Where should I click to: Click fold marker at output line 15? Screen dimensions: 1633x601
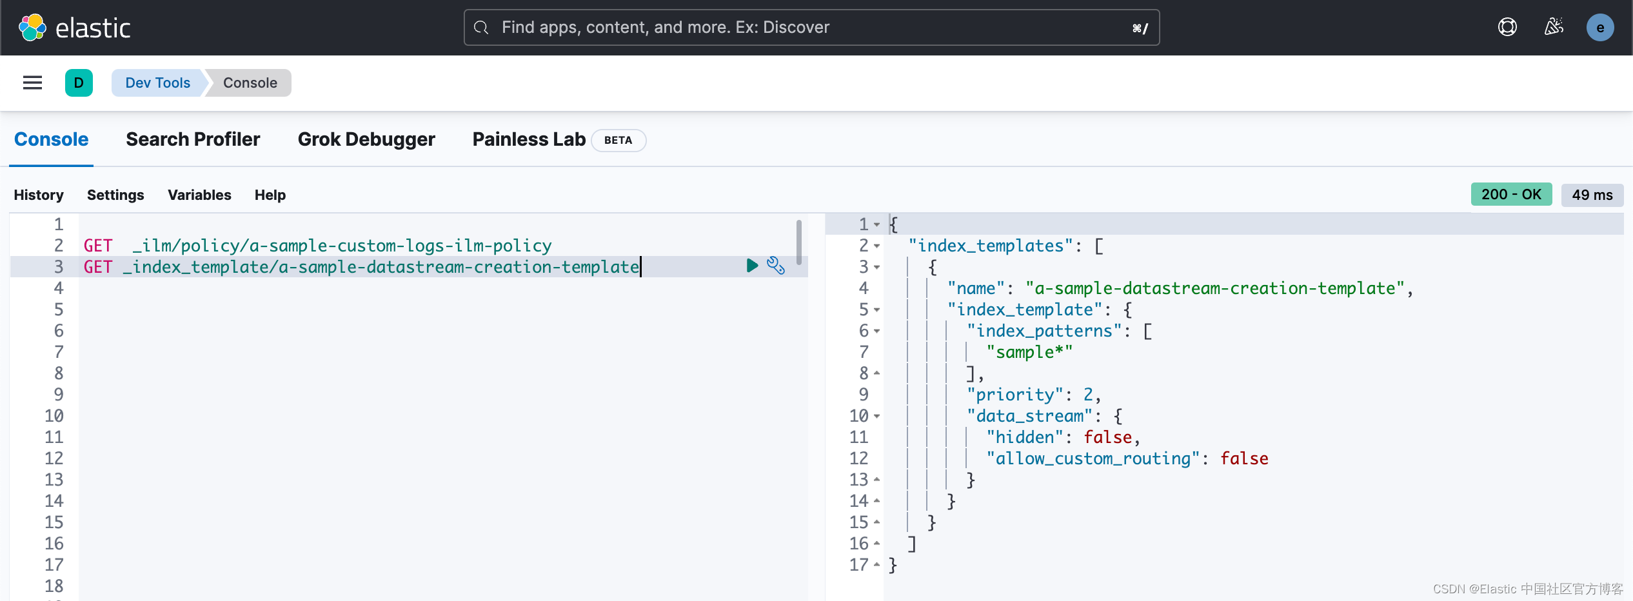pos(877,522)
